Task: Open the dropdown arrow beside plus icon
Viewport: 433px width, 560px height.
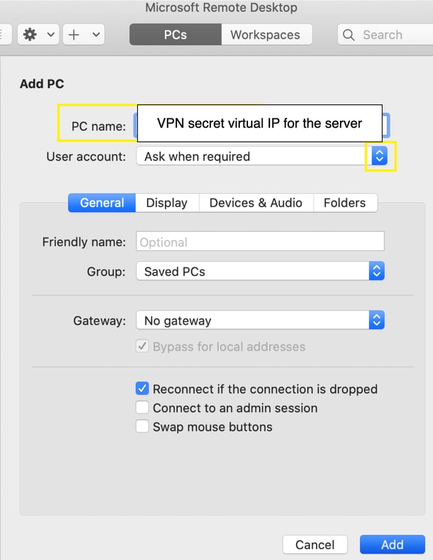Action: pos(96,35)
